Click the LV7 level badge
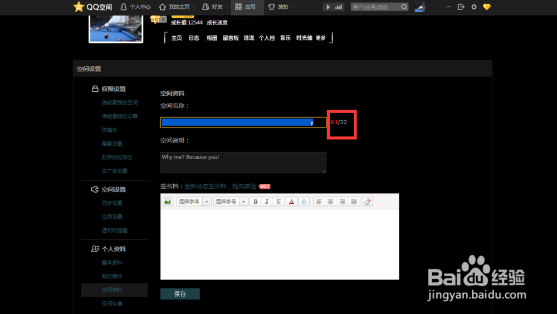This screenshot has width=557, height=314. (155, 19)
